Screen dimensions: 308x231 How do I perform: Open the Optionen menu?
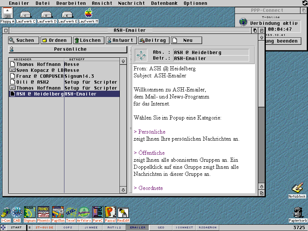point(195,3)
